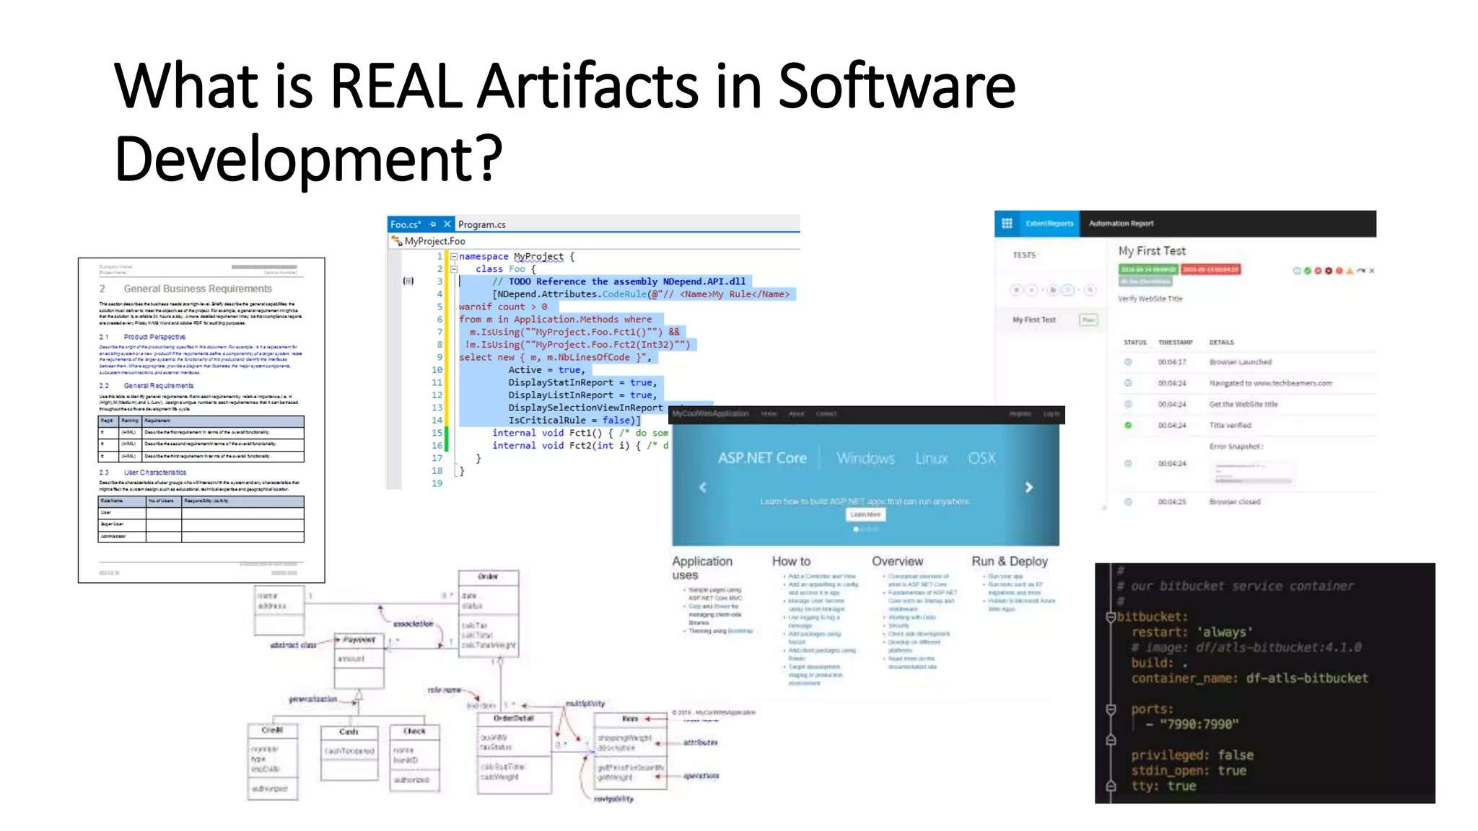
Task: Click the green start-time badge under My First Test
Action: click(1147, 269)
